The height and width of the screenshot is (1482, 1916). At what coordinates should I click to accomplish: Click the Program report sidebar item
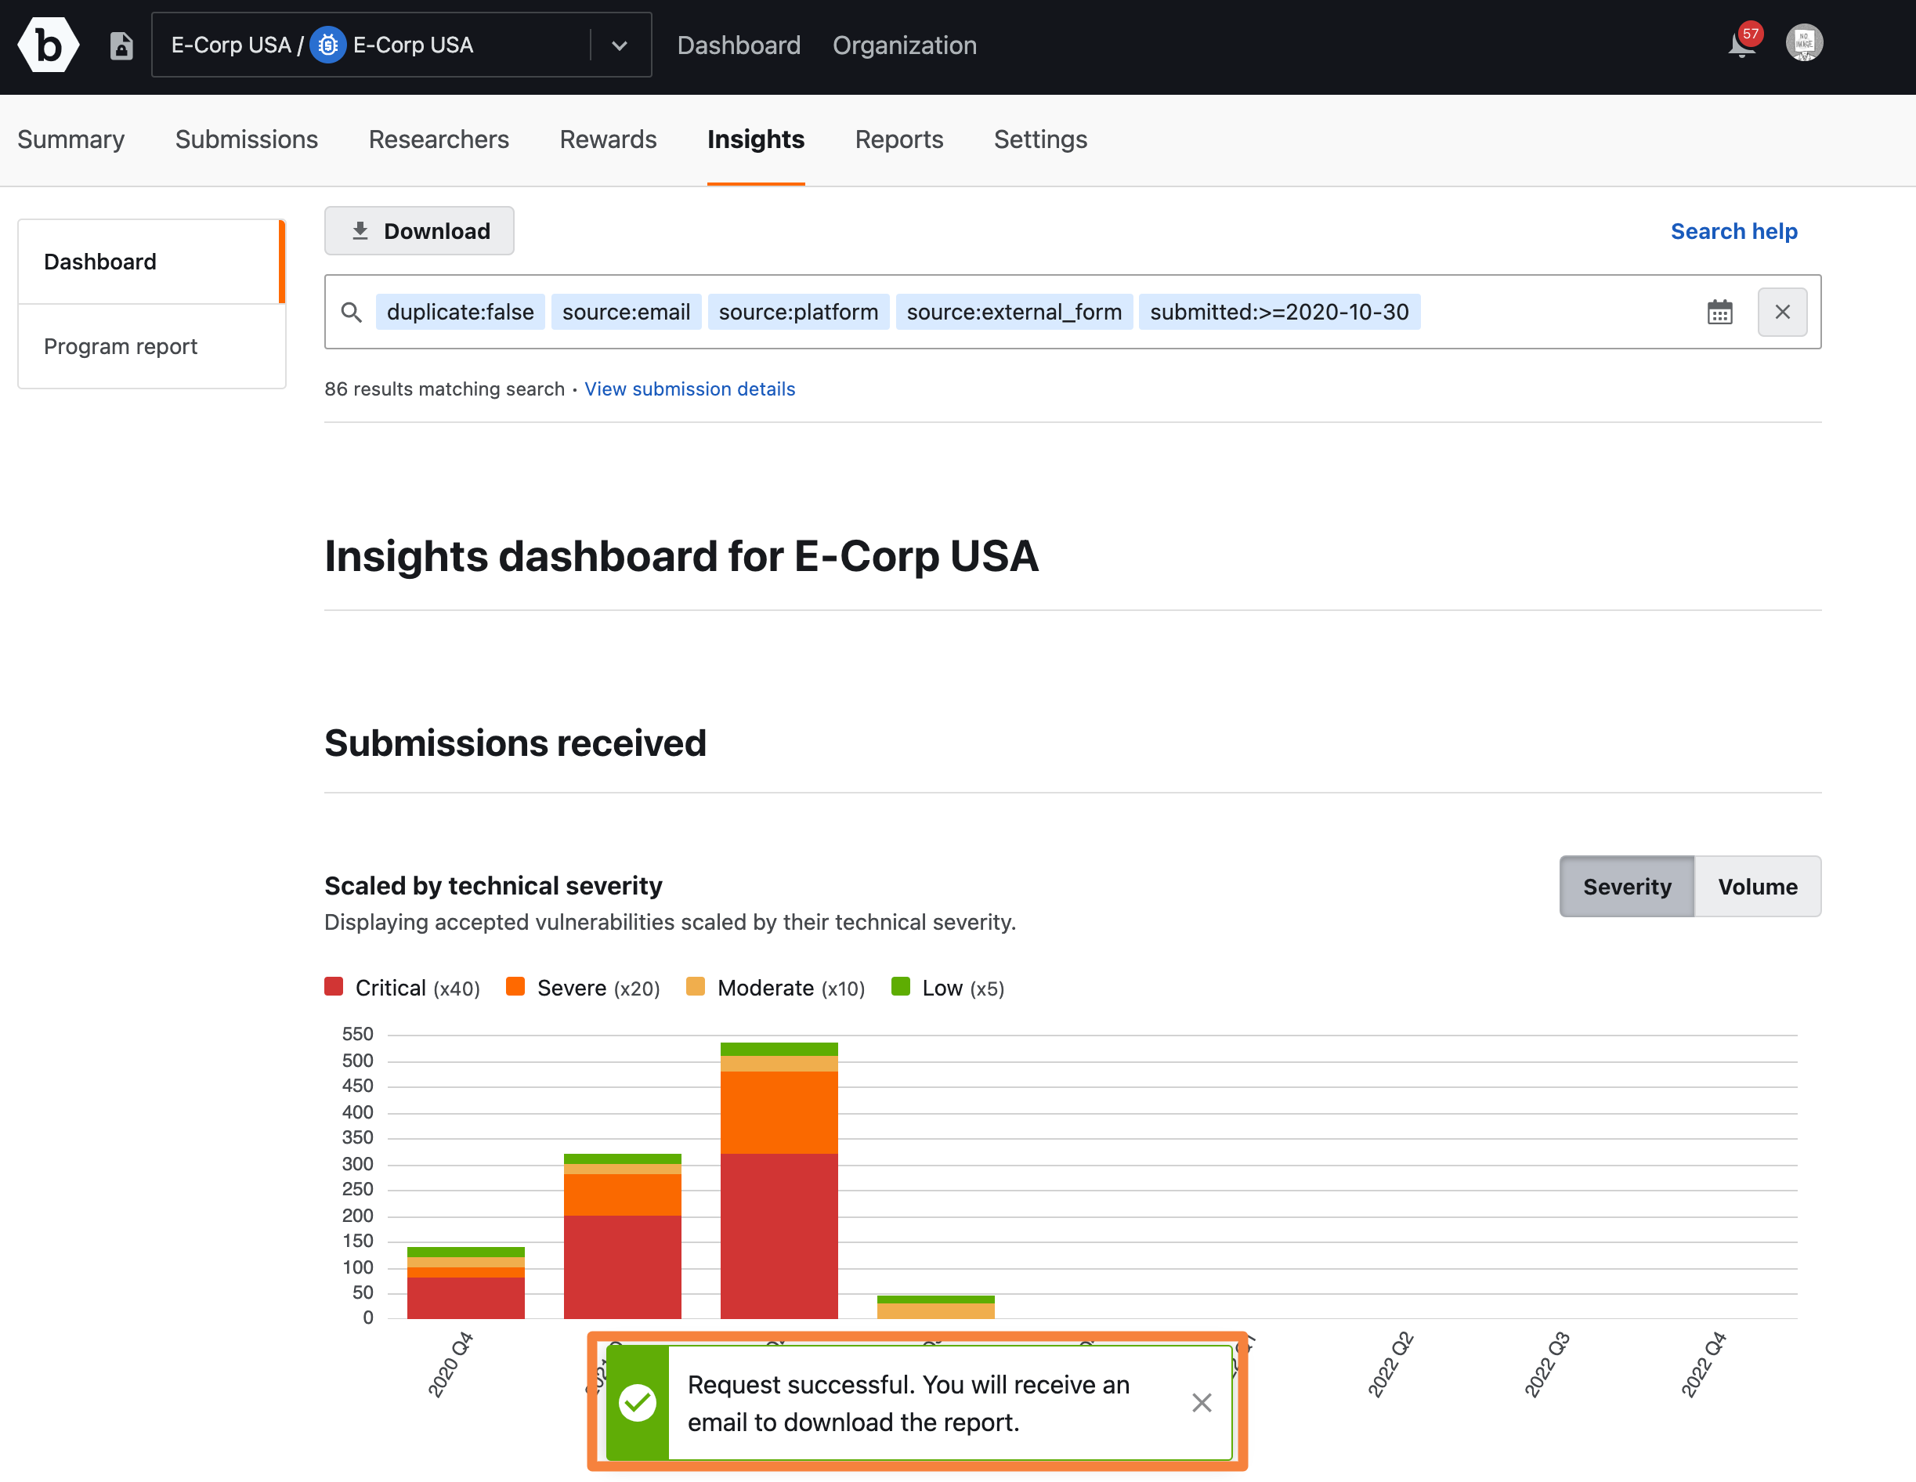(x=120, y=345)
